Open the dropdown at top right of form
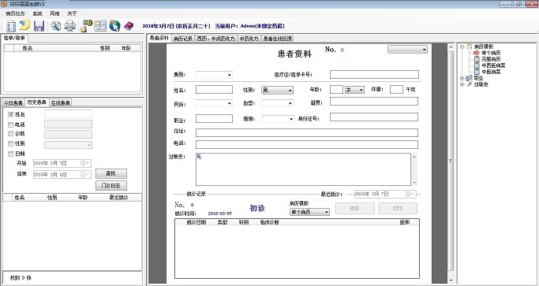Image resolution: width=539 pixels, height=286 pixels. tap(407, 50)
